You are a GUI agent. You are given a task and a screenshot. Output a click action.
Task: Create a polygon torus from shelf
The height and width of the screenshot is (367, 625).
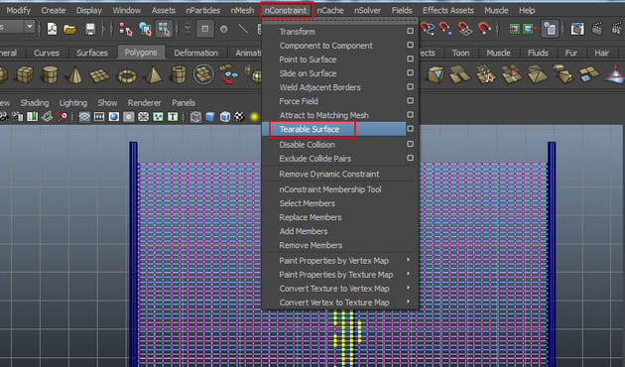[x=127, y=76]
